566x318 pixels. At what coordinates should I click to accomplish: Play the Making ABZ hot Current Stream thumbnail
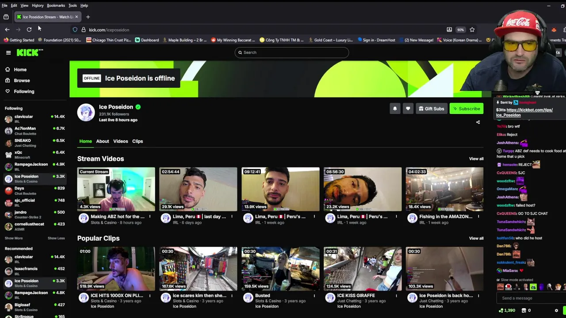(x=116, y=189)
